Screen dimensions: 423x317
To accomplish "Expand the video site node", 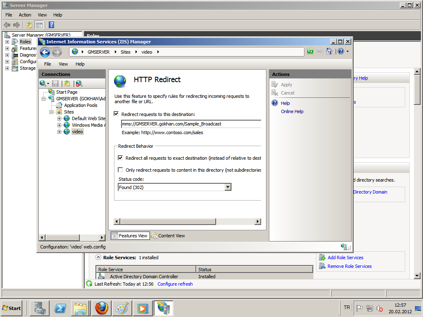I will pos(59,132).
